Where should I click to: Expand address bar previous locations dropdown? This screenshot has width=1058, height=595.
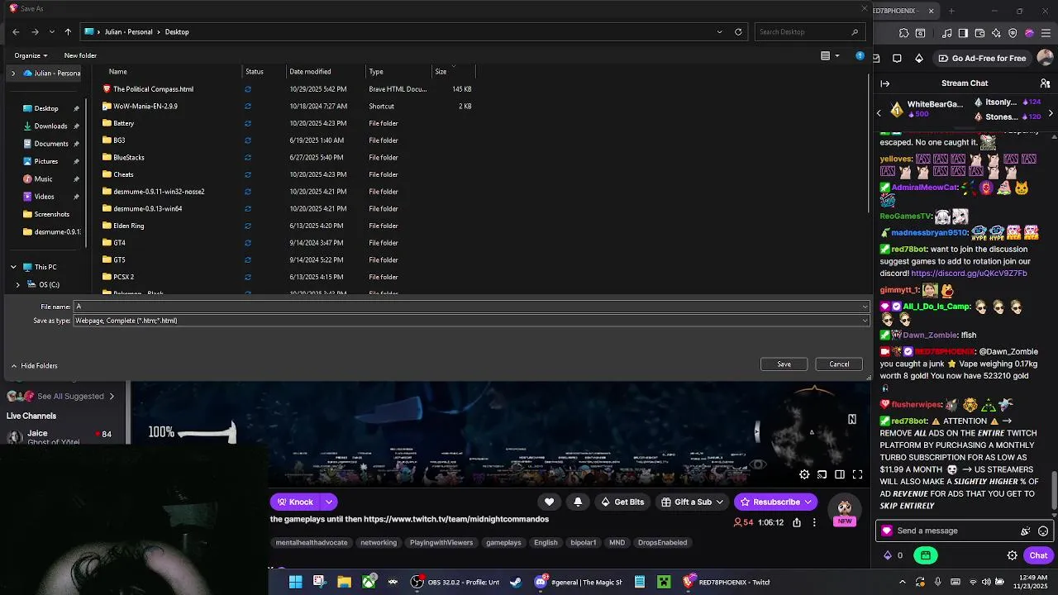pyautogui.click(x=719, y=31)
